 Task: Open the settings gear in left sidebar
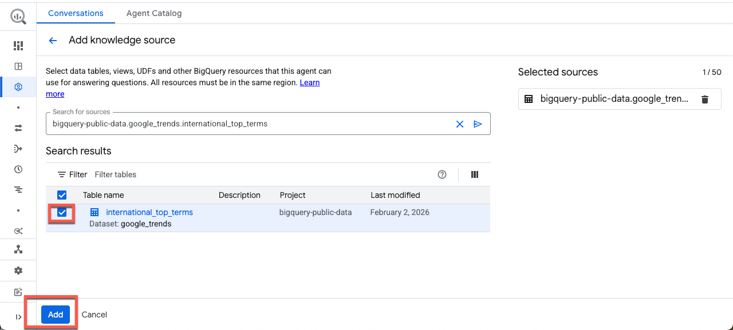coord(18,271)
